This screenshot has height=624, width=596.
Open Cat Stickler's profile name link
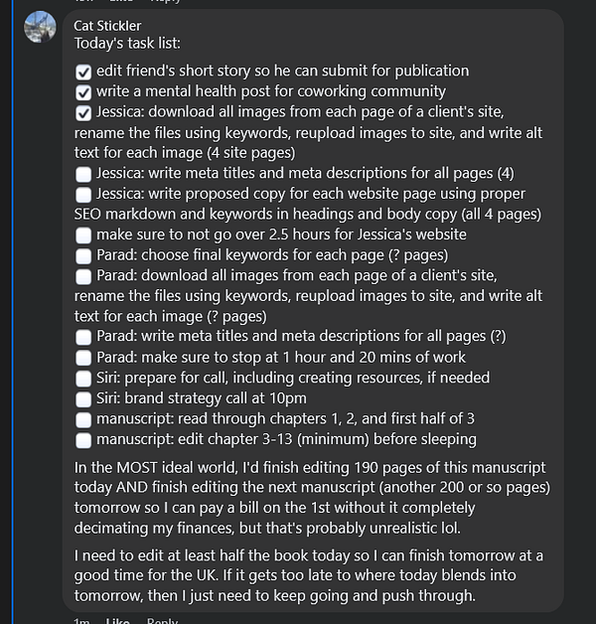[x=107, y=25]
